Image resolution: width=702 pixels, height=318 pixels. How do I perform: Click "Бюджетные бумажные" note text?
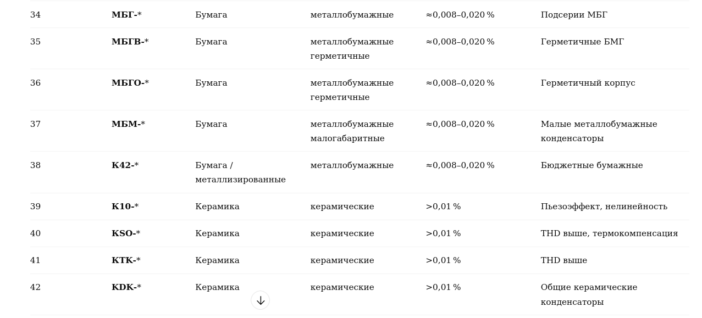coord(592,166)
